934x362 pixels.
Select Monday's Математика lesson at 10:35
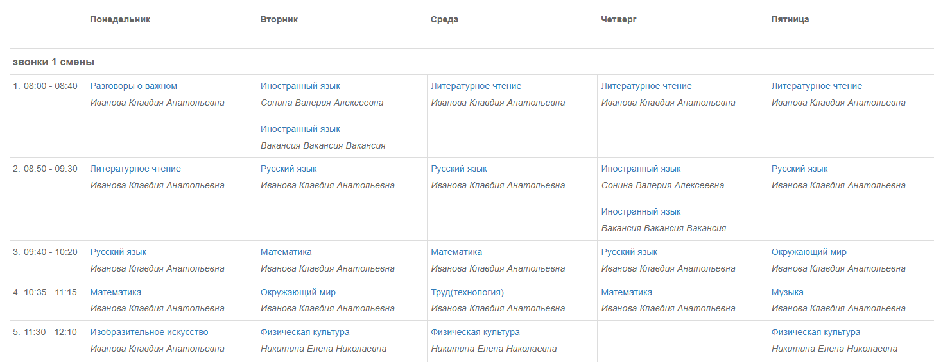116,292
